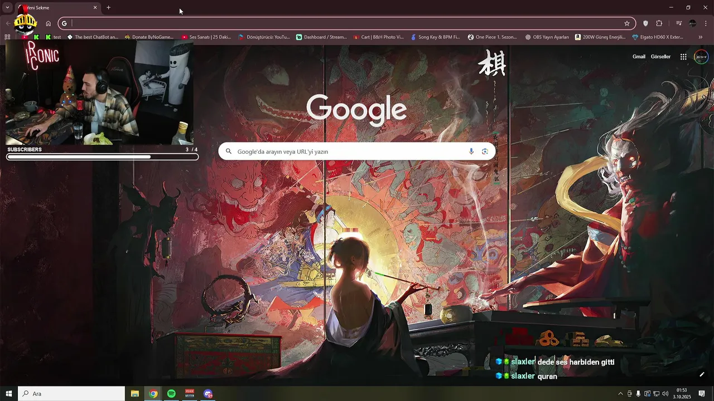This screenshot has height=401, width=714.
Task: Open File Explorer from the taskbar
Action: point(135,394)
